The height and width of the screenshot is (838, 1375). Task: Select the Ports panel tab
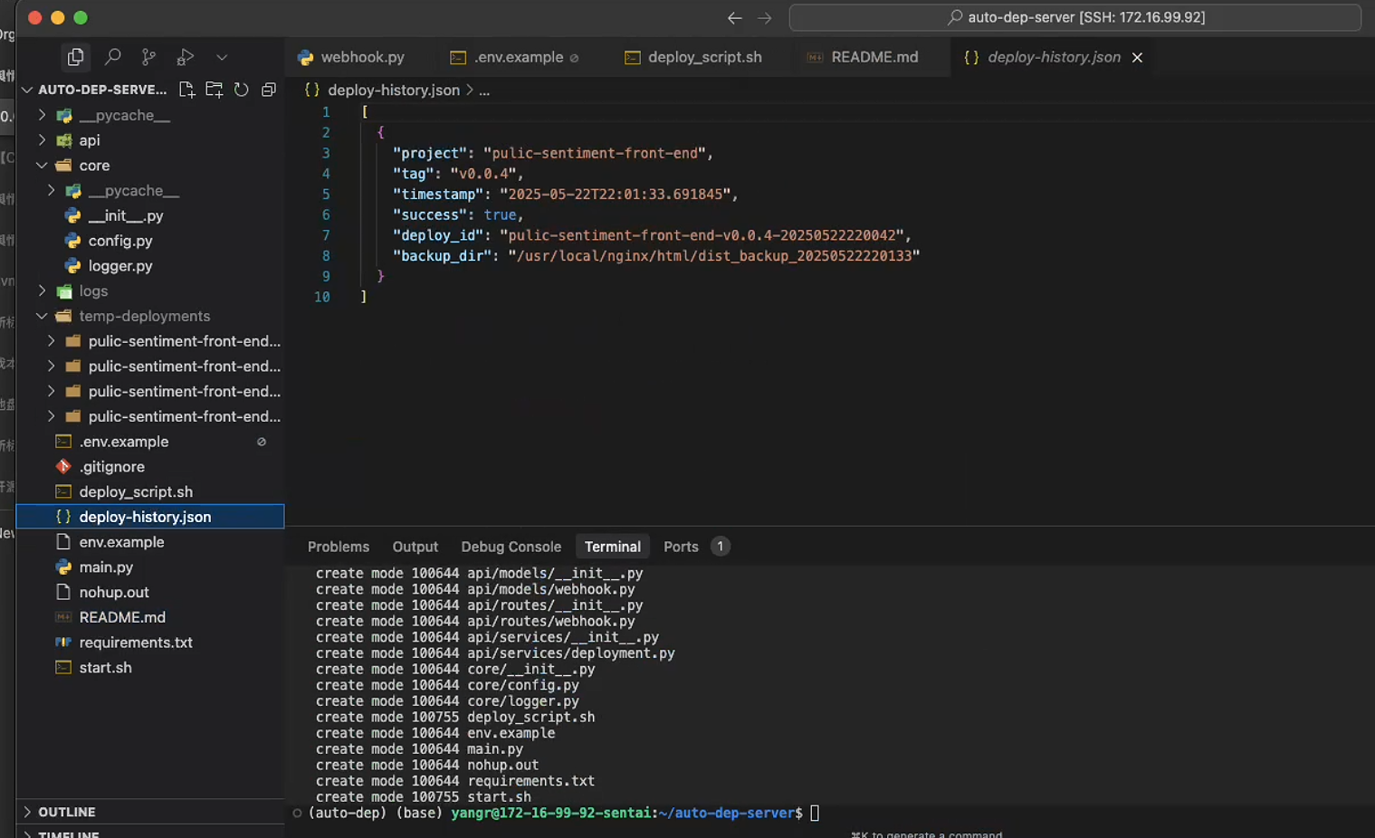point(681,547)
